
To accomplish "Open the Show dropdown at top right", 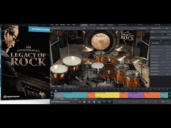I will [x=168, y=28].
